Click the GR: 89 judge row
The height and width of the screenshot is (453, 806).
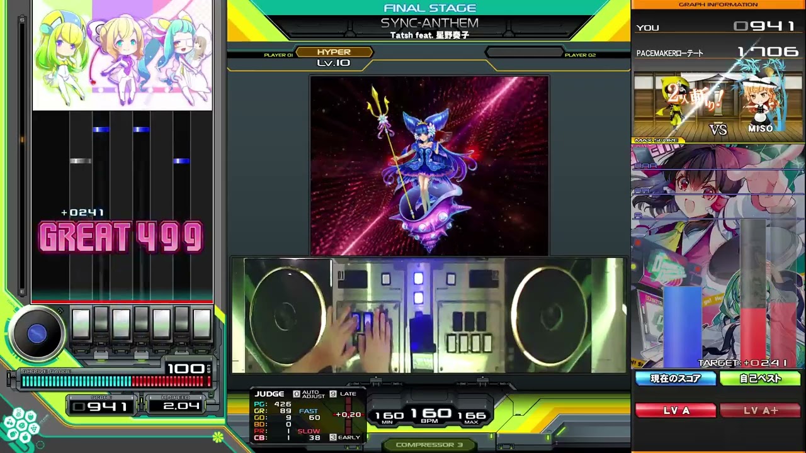coord(273,411)
